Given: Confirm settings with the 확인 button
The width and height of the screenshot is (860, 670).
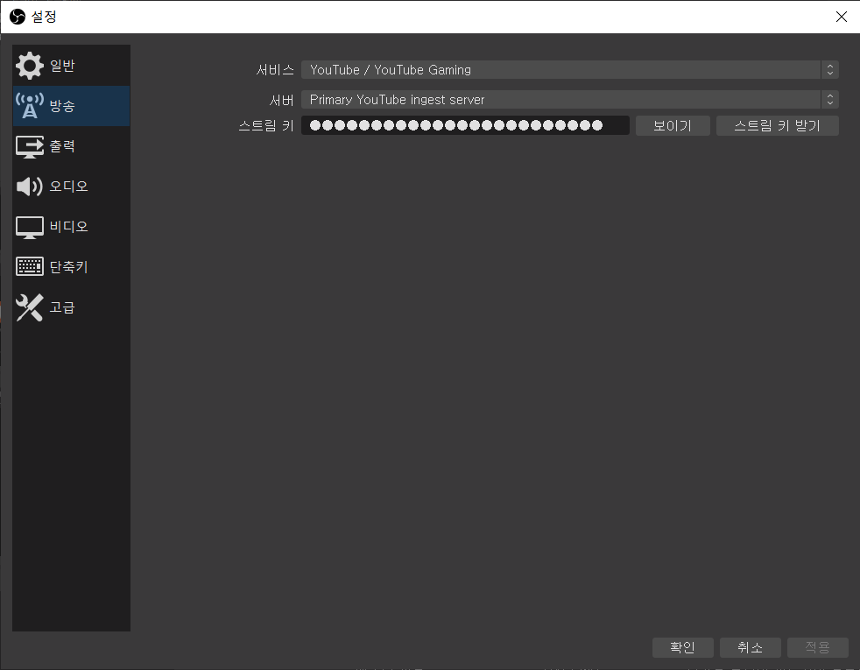Looking at the screenshot, I should pyautogui.click(x=682, y=647).
